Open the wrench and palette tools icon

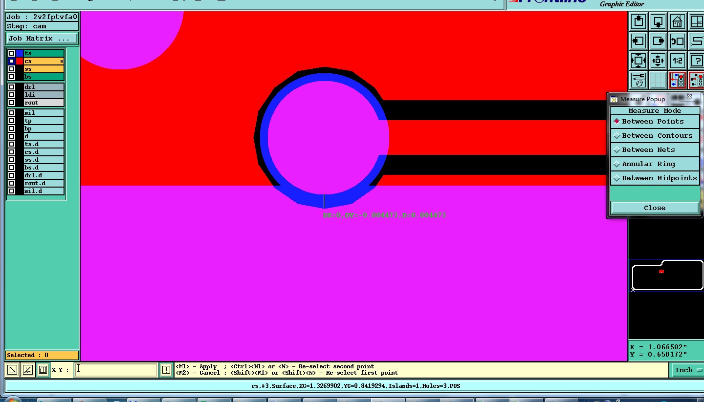(638, 80)
